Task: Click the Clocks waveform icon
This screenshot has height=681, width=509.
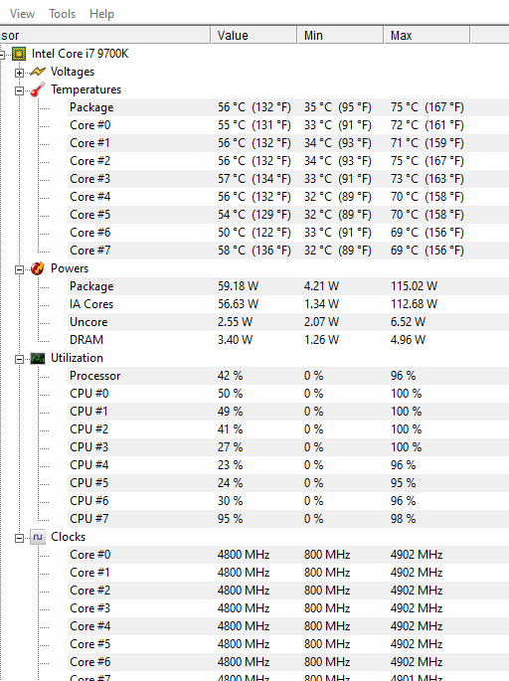Action: [38, 537]
